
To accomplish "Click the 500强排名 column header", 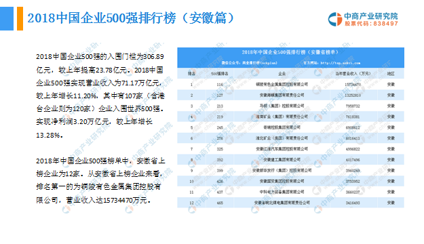I will tap(220, 73).
